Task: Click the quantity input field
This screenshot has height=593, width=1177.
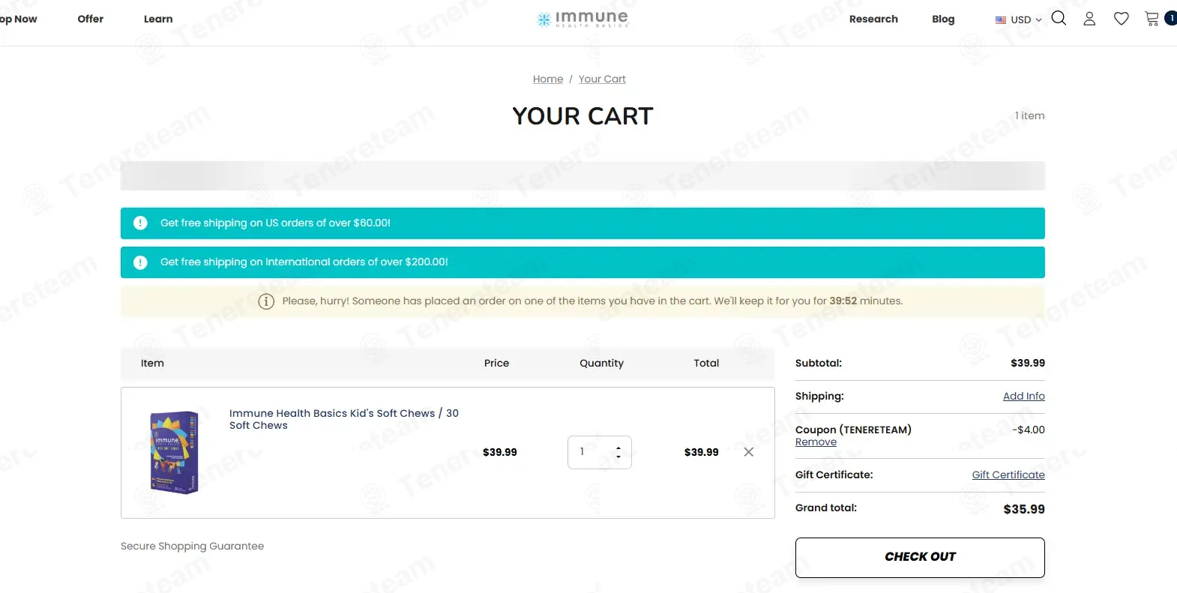Action: coord(600,452)
